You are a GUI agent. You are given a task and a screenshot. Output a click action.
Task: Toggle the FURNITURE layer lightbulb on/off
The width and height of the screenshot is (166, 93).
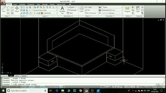[x=34, y=13]
